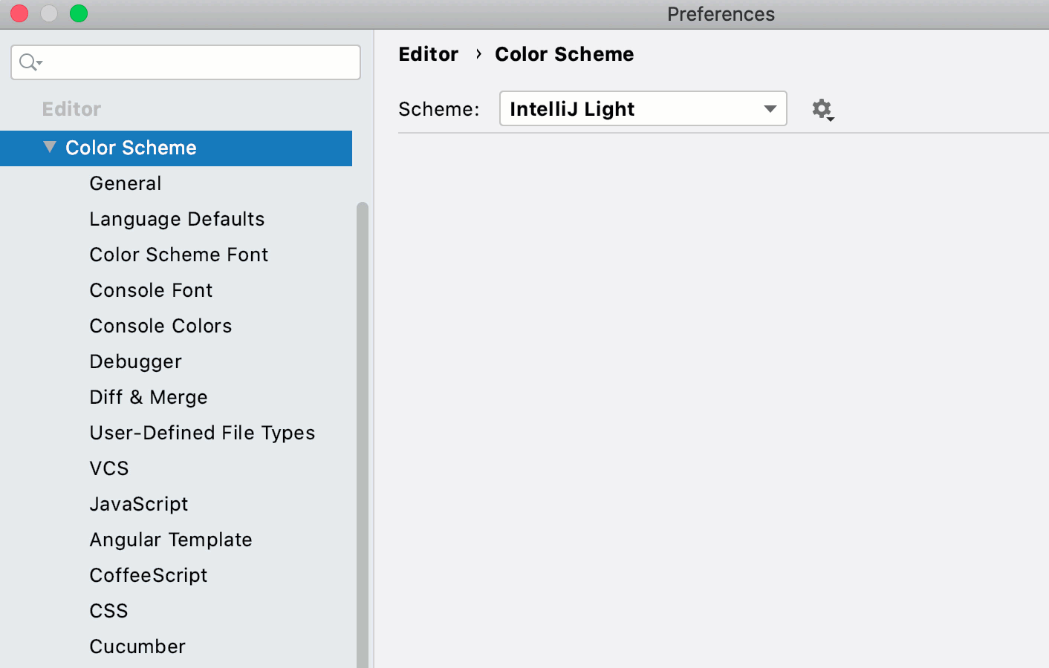Open User-Defined File Types settings
1049x668 pixels.
coord(202,433)
